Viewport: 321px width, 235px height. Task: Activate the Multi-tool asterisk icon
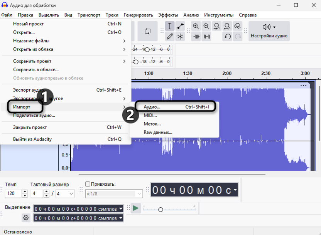[180, 37]
